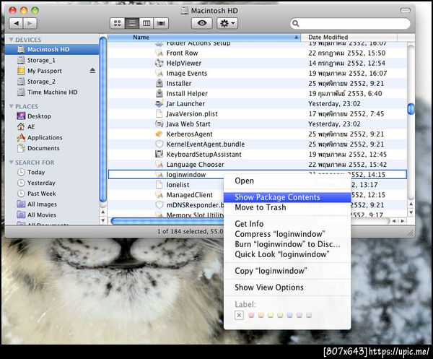This screenshot has height=359, width=433.
Task: Select the ManagedClient item
Action: (x=166, y=195)
